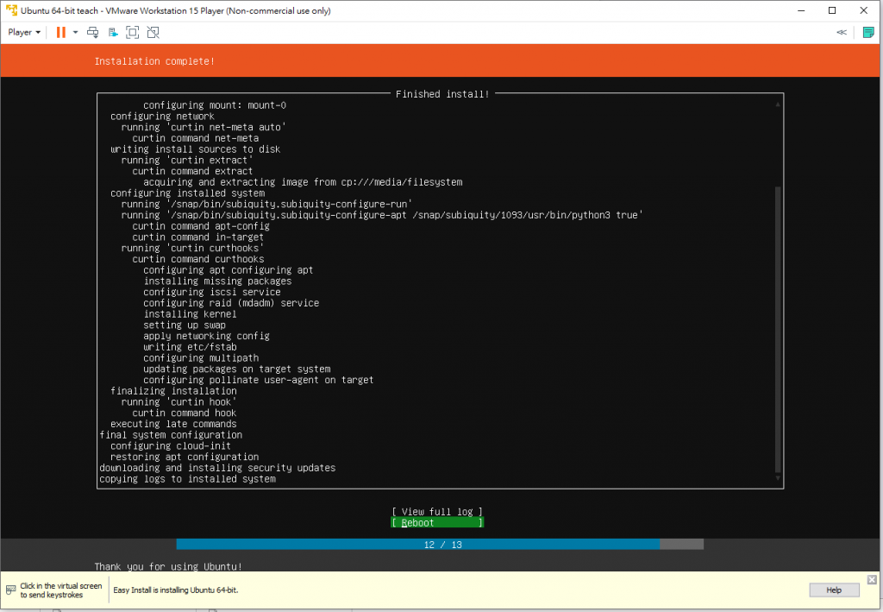Click the keyboard icon beside the keystrokes hint
Screen dimensions: 883x612
tap(10, 590)
